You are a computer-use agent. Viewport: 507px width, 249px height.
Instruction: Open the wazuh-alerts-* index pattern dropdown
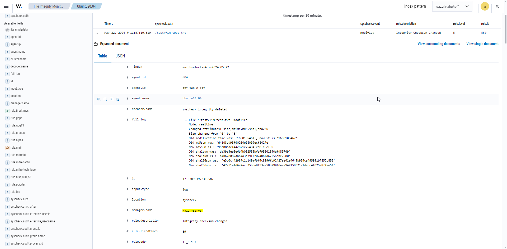pos(452,6)
